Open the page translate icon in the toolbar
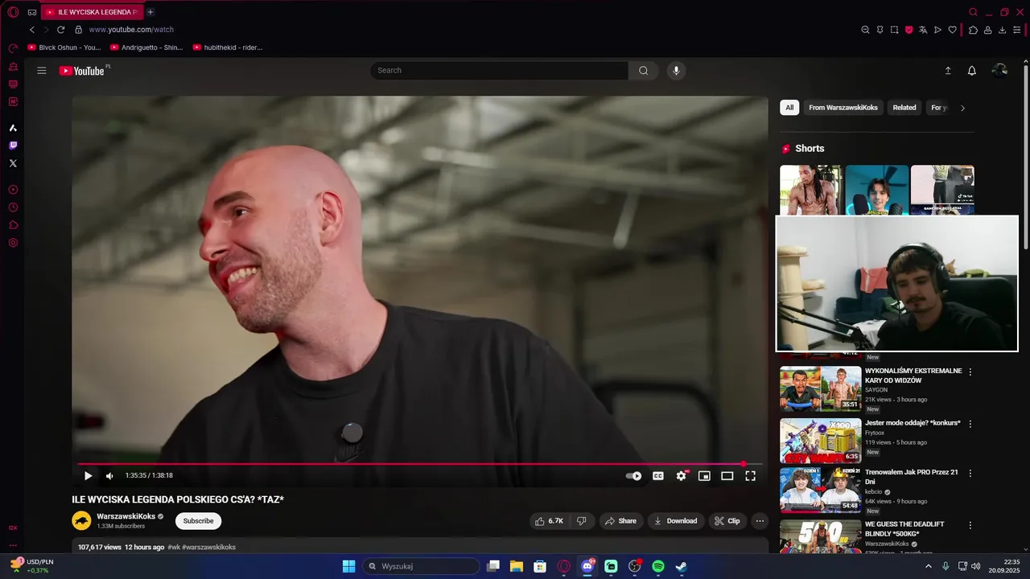Screen dimensions: 1030x579 pos(923,30)
